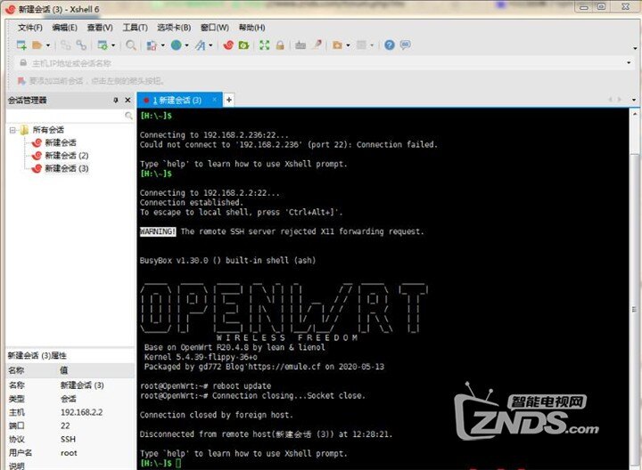Open the dropdown arrow beside the Open folder icon

pyautogui.click(x=48, y=45)
